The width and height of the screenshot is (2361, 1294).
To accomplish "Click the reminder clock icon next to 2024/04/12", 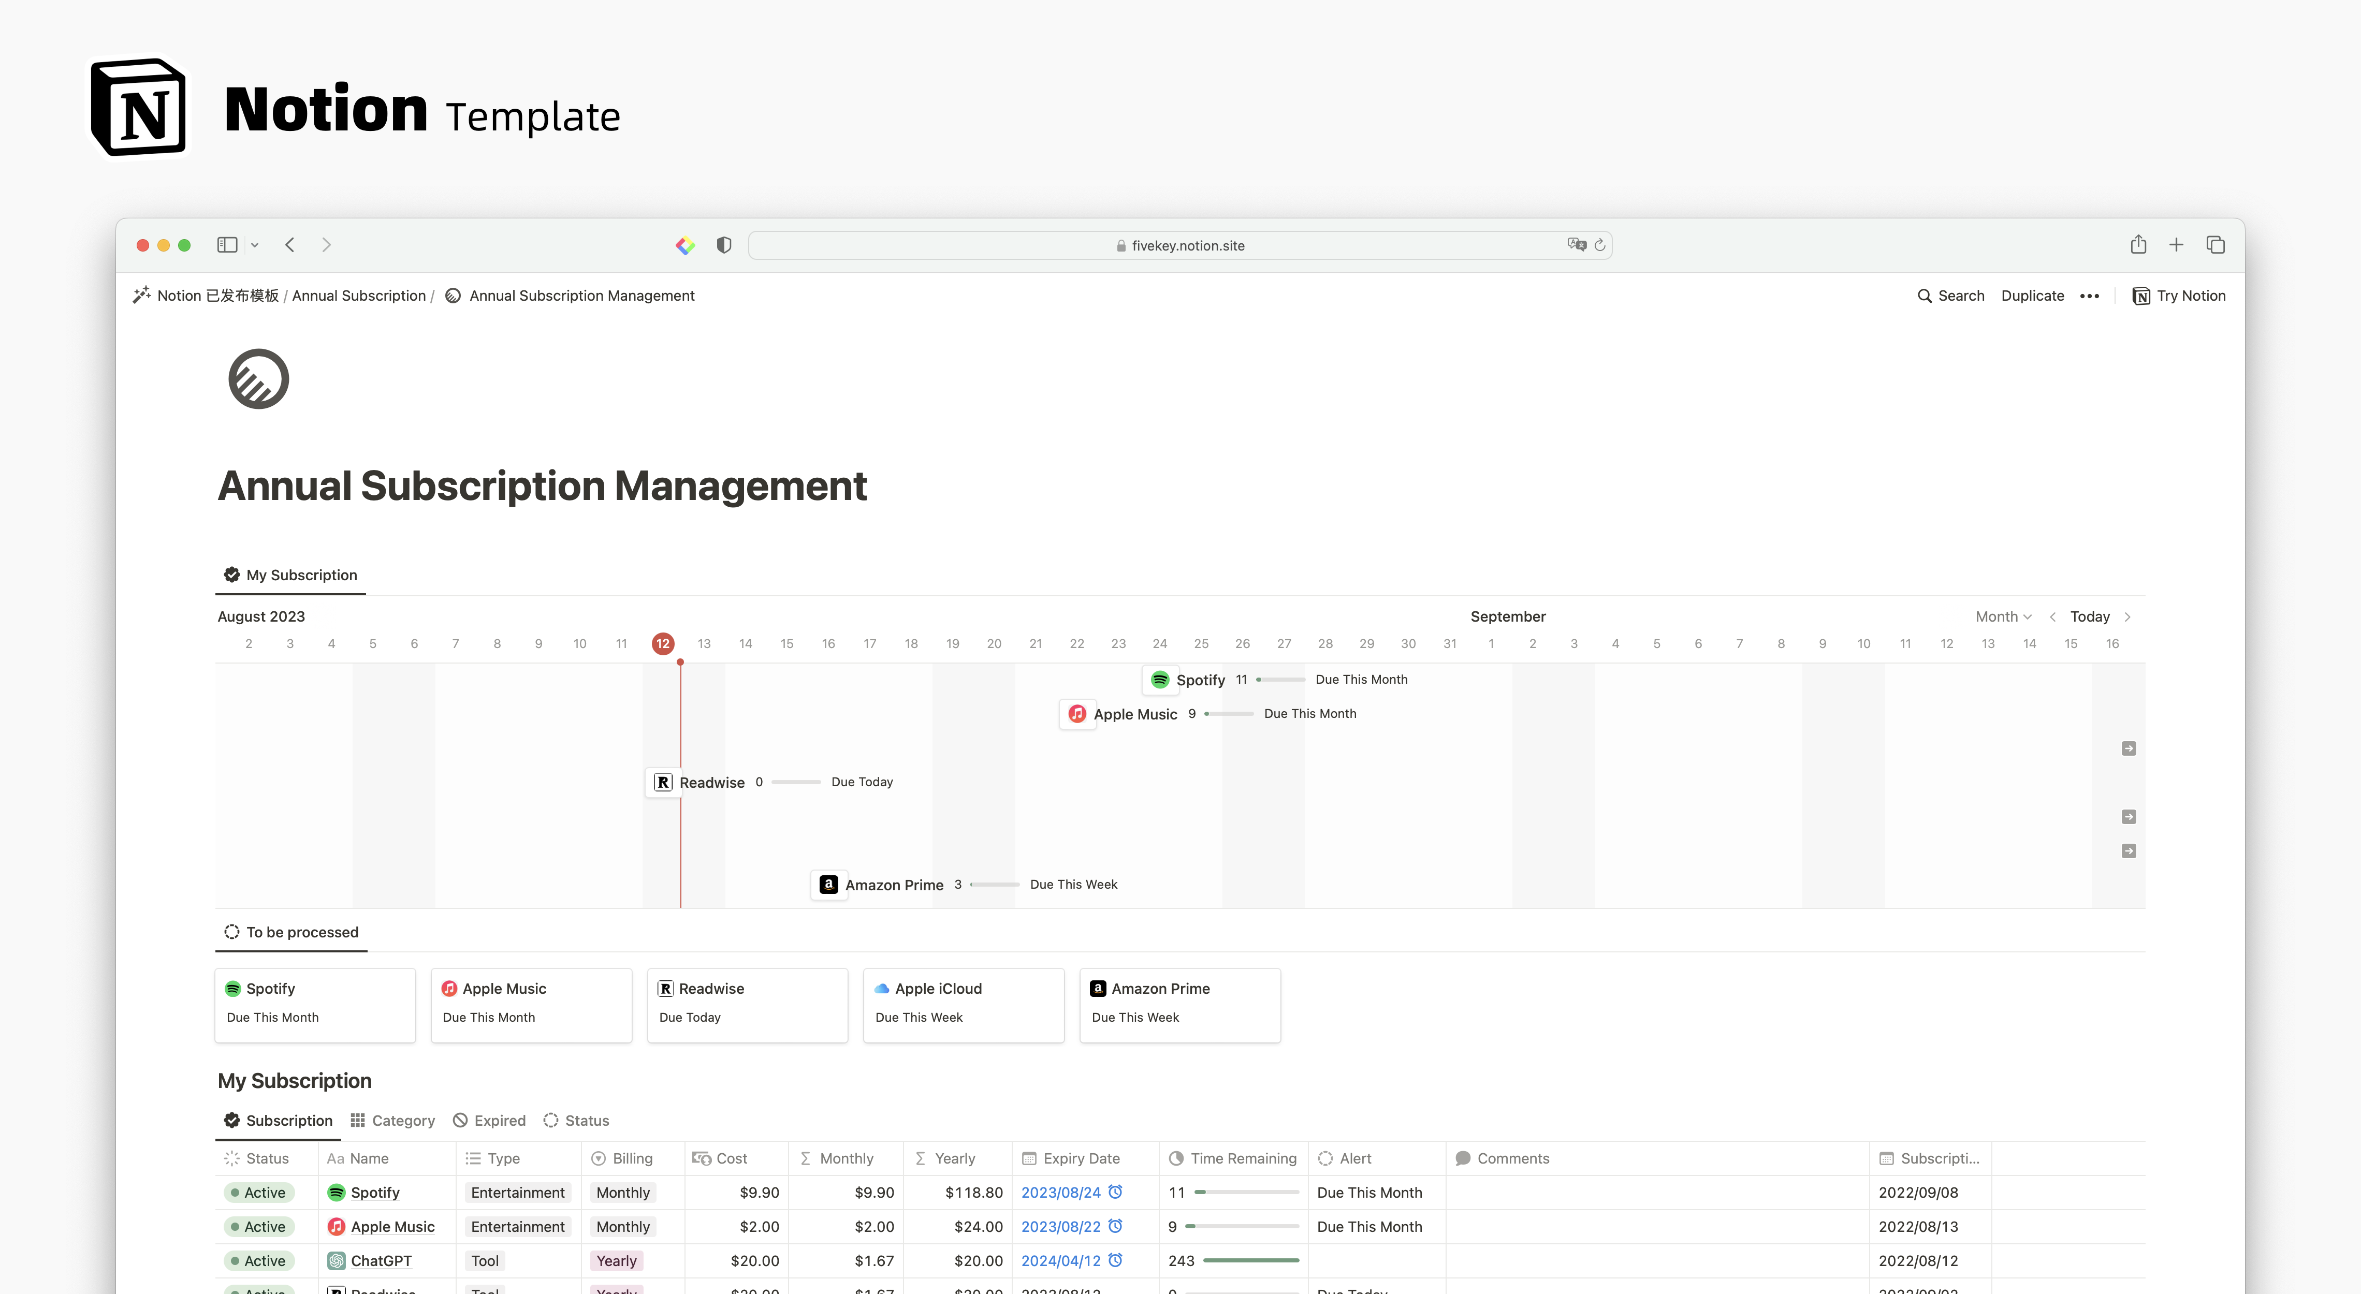I will tap(1115, 1260).
